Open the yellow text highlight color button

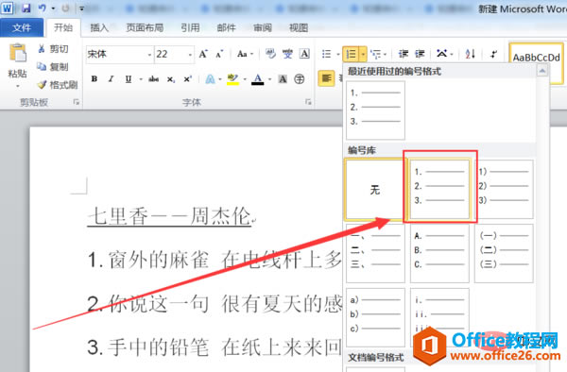point(232,79)
